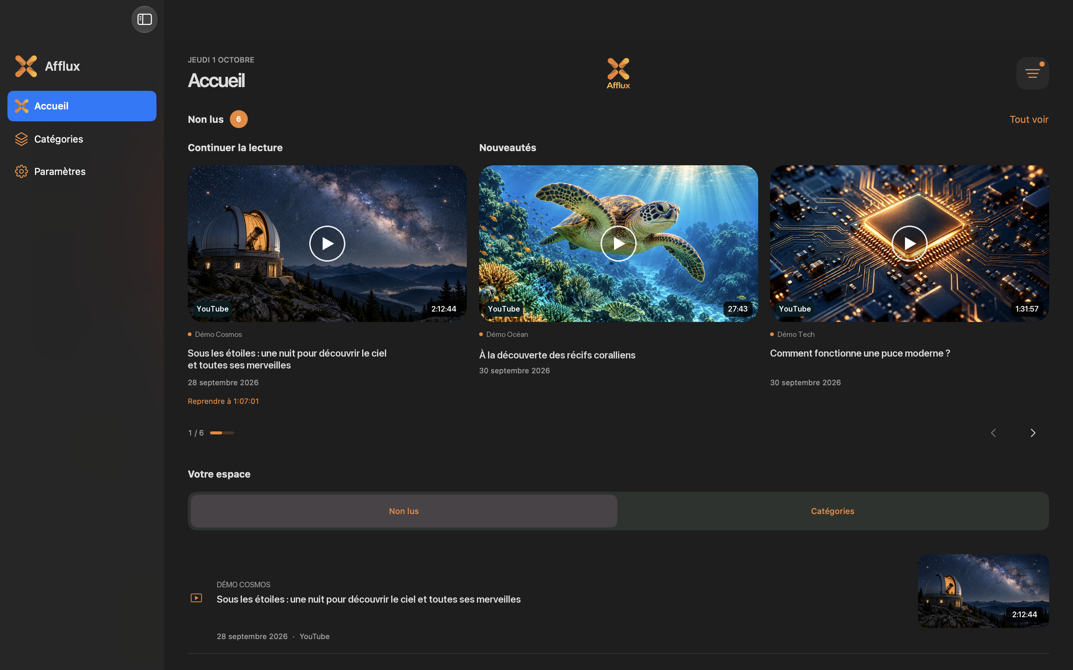Image resolution: width=1073 pixels, height=670 pixels.
Task: Click the 1:31:57 duration label
Action: click(1027, 309)
